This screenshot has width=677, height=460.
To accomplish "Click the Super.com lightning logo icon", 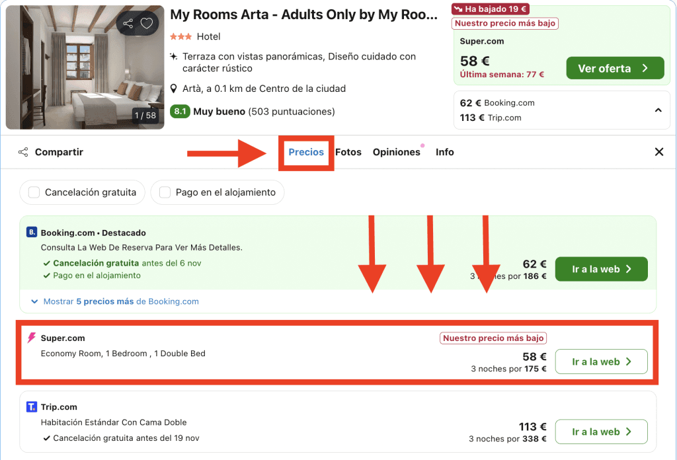I will click(32, 338).
